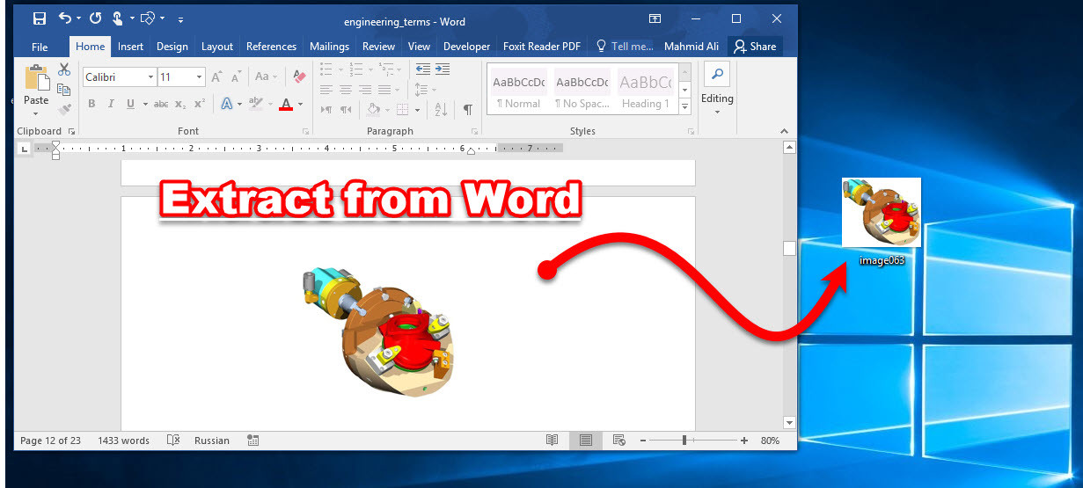The height and width of the screenshot is (488, 1083).
Task: Undo the last action
Action: click(x=65, y=18)
